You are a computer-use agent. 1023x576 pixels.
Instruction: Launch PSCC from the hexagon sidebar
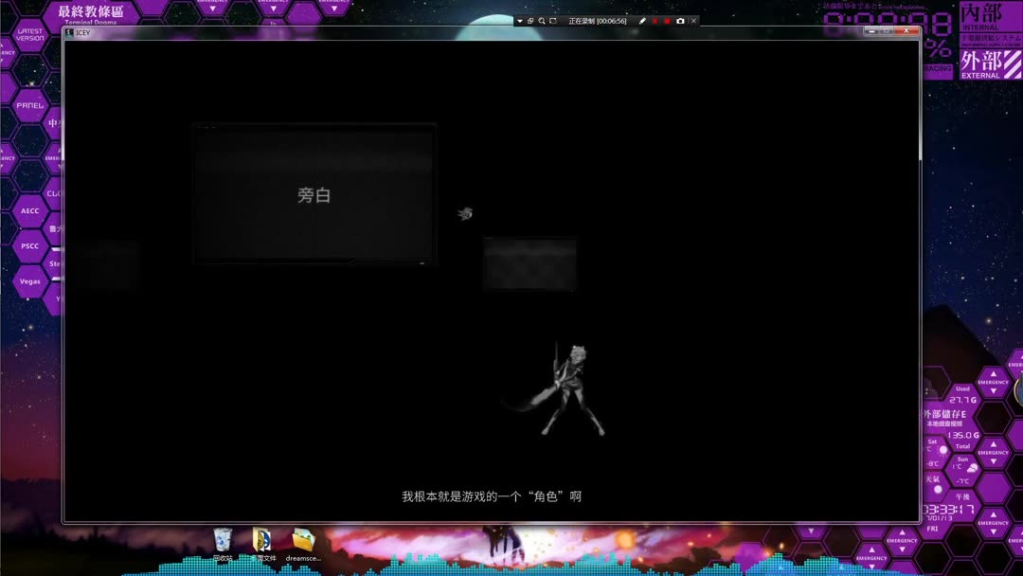(29, 245)
